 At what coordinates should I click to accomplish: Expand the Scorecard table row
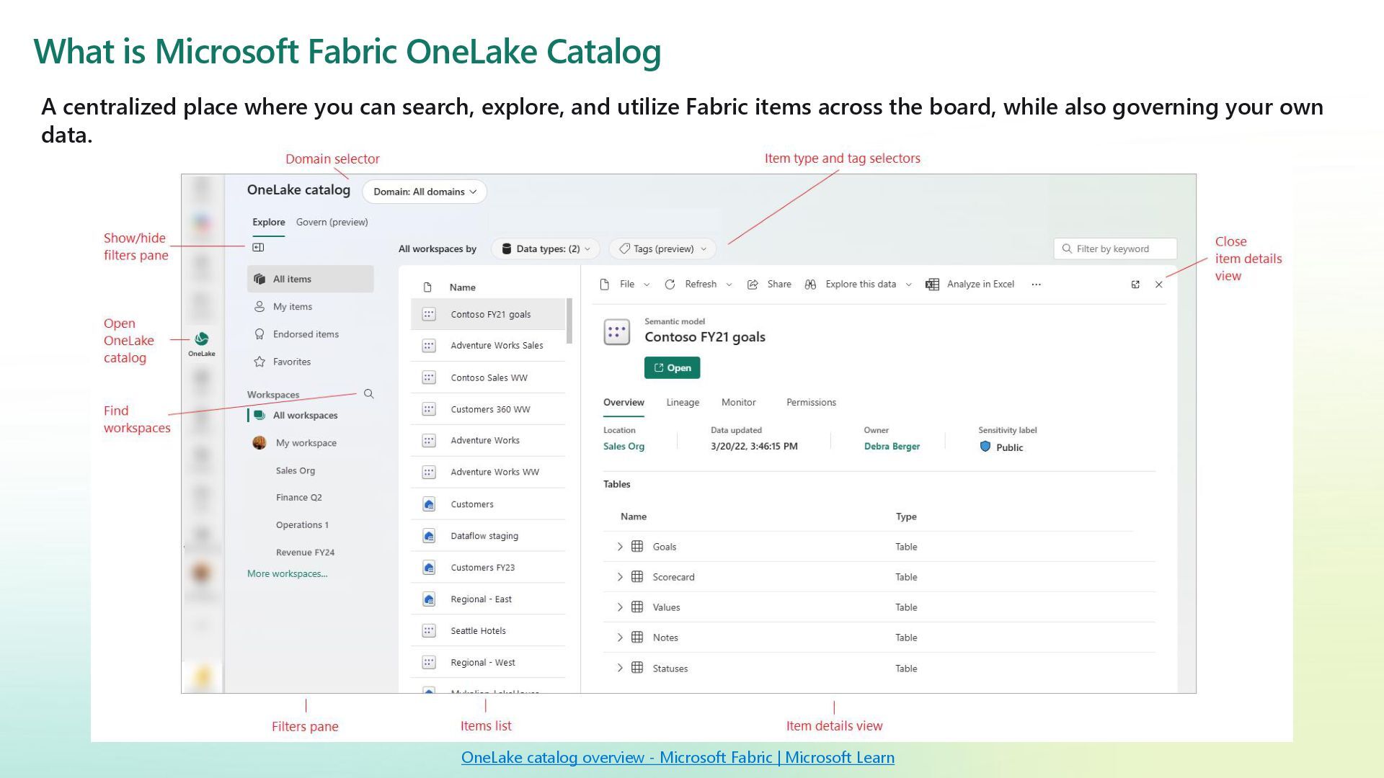coord(620,577)
